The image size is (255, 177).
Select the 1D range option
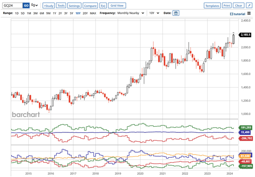[x=17, y=13]
